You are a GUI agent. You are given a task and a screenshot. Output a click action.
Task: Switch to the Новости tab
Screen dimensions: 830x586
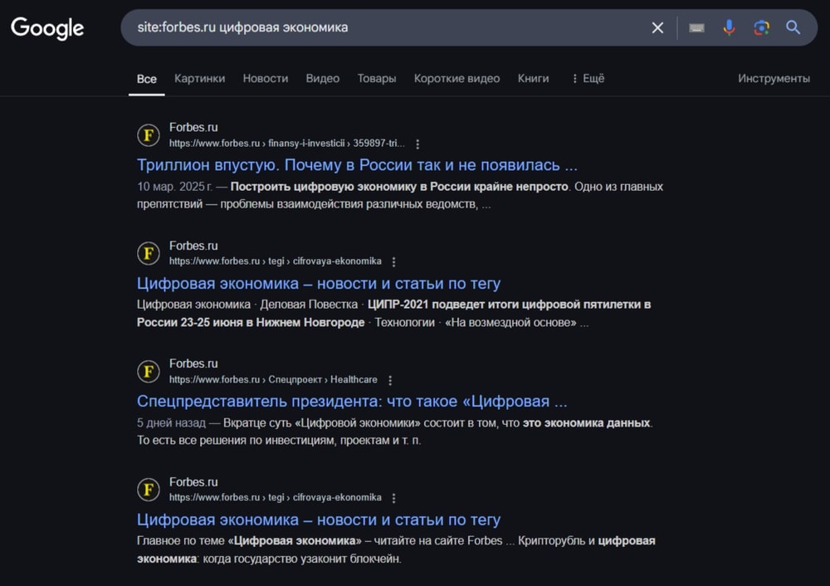266,78
